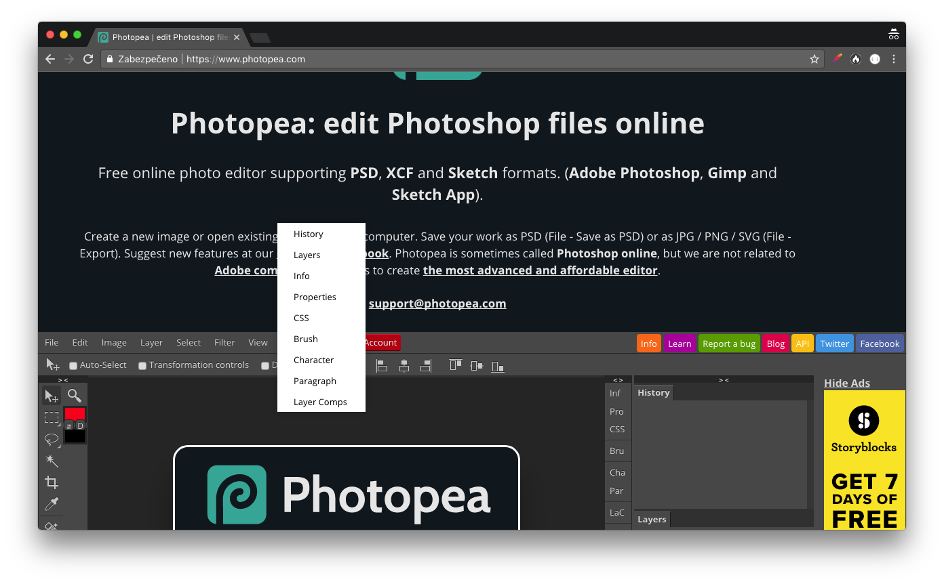Click the Report a bug button
The height and width of the screenshot is (584, 944).
click(729, 343)
